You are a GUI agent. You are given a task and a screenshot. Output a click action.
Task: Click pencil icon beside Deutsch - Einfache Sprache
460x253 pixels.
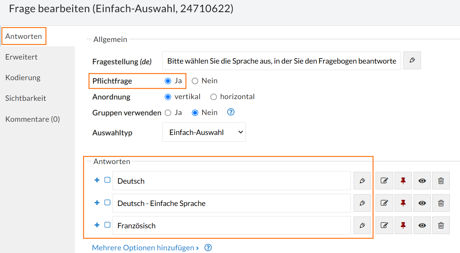click(x=362, y=203)
